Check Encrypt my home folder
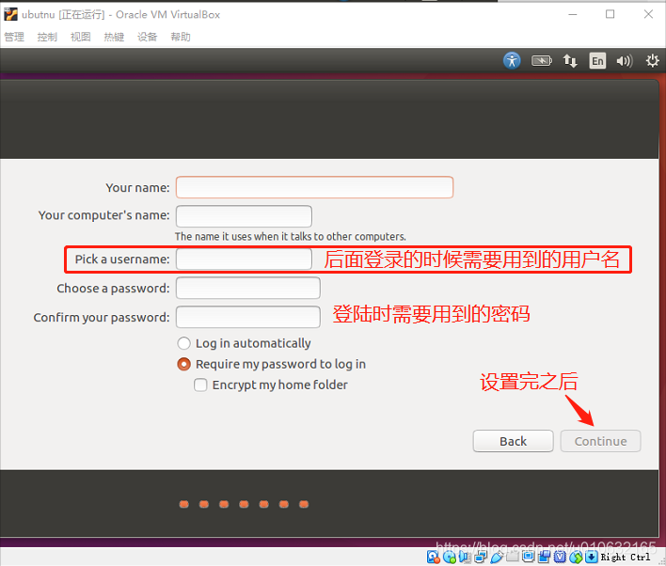This screenshot has height=566, width=666. [x=271, y=385]
